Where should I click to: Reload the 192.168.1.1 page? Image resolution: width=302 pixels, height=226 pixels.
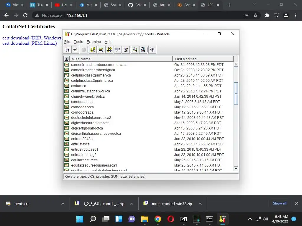pyautogui.click(x=25, y=15)
